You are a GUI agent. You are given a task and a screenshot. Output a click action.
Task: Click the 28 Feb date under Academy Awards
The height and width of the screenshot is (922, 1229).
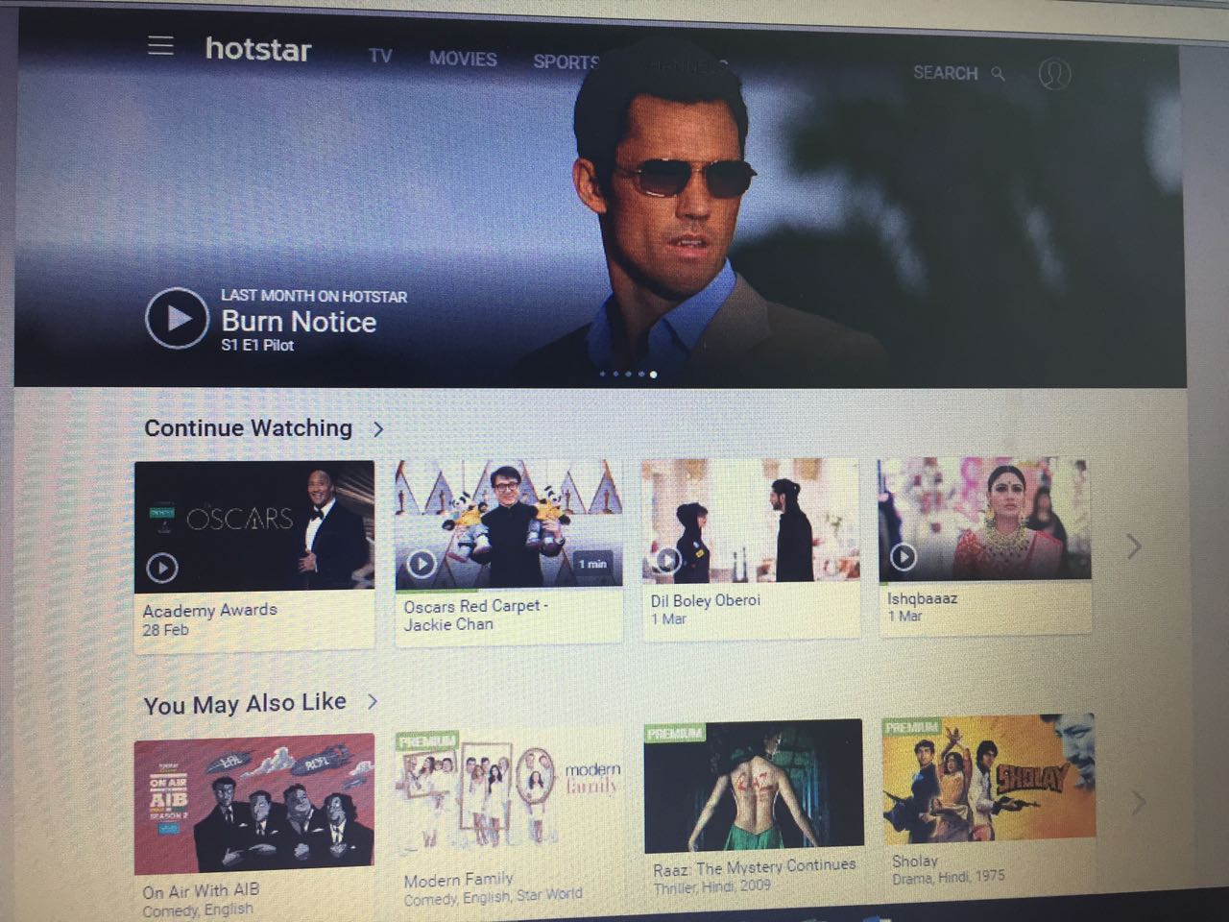[165, 630]
